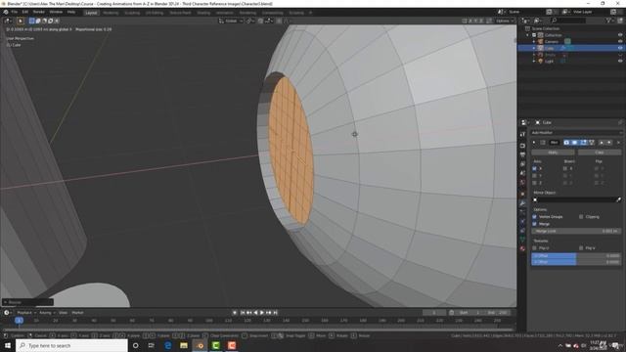Toggle Cube visibility eye in outliner

620,48
